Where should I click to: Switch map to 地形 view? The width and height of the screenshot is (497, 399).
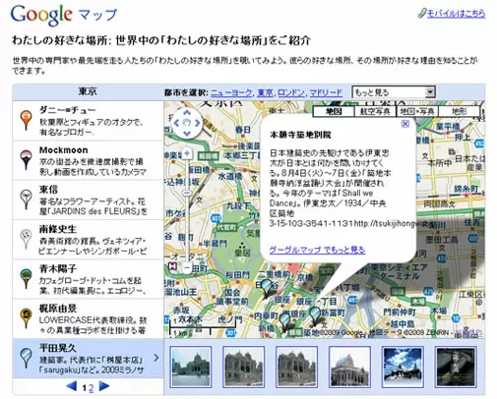[459, 111]
